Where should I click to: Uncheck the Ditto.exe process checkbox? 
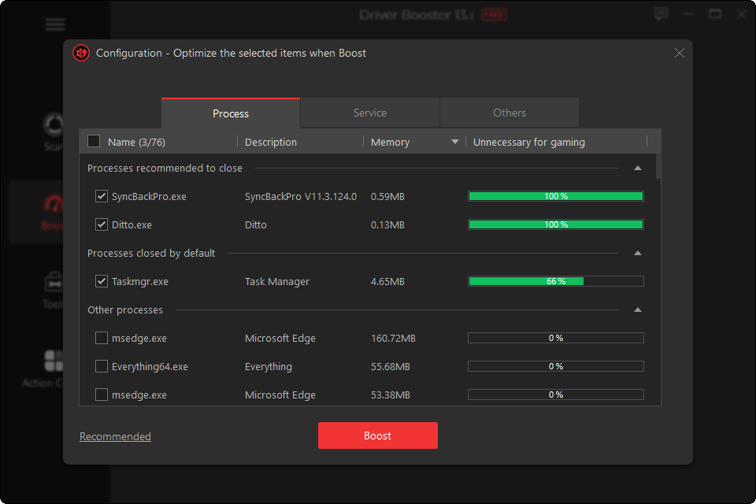[x=102, y=224]
